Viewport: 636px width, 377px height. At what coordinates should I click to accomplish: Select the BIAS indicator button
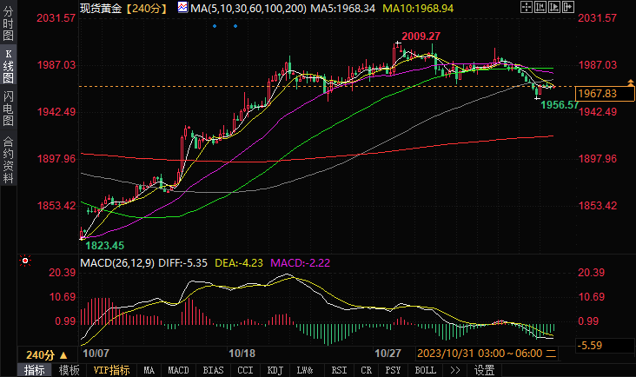click(213, 370)
